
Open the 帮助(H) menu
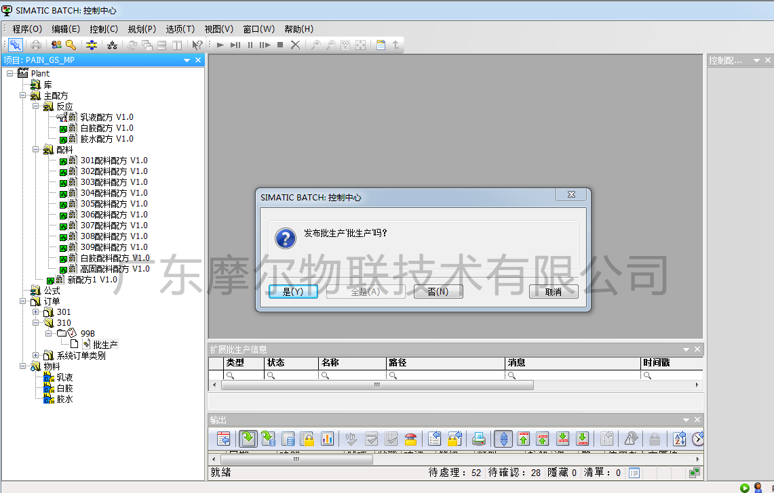pyautogui.click(x=298, y=29)
